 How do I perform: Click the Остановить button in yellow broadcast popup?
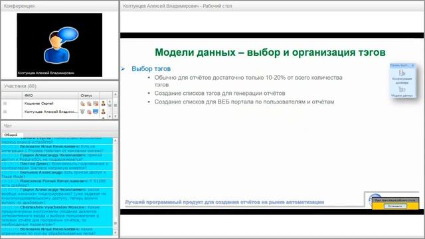click(395, 206)
